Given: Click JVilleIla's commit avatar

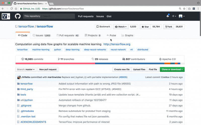Looking at the screenshot, I should pos(19,77).
